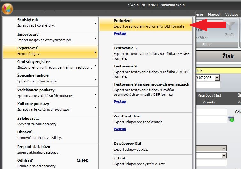This screenshot has height=169, width=241.
Task: Select Proforient export option
Action: point(146,24)
